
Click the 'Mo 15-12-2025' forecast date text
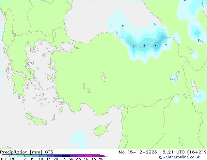(x=138, y=152)
